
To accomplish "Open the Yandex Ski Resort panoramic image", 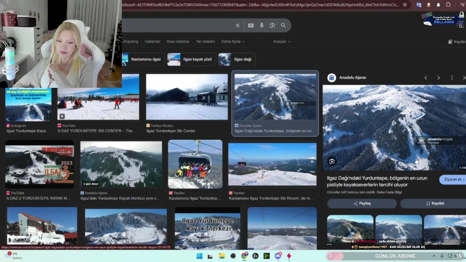I will click(272, 164).
